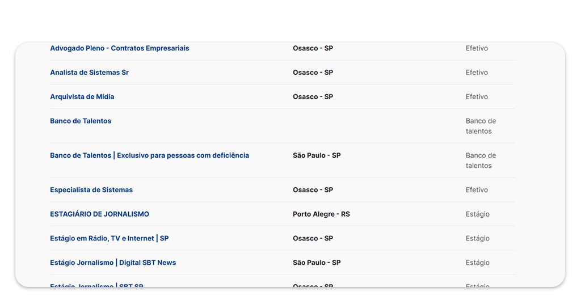Open Estágio em Rádio, TV e Internet
The image size is (581, 304).
coord(109,239)
